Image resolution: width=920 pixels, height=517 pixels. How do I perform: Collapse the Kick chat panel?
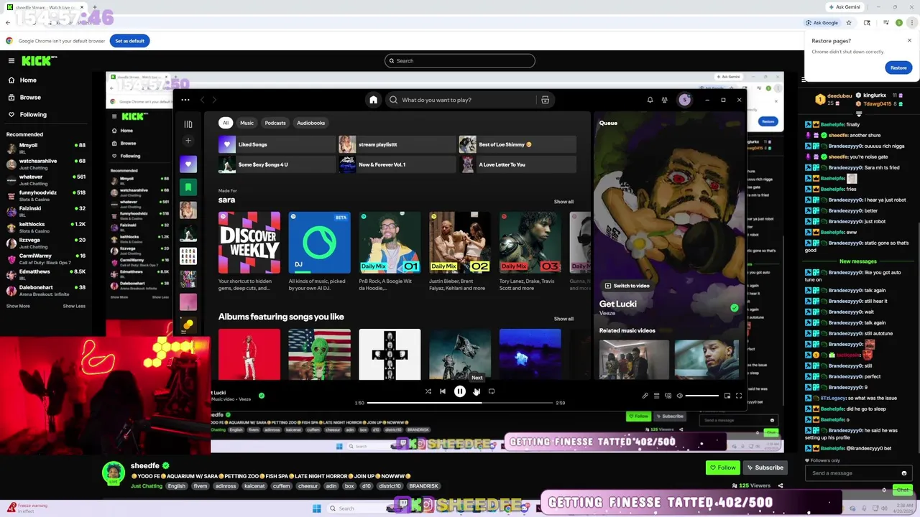[x=803, y=80]
